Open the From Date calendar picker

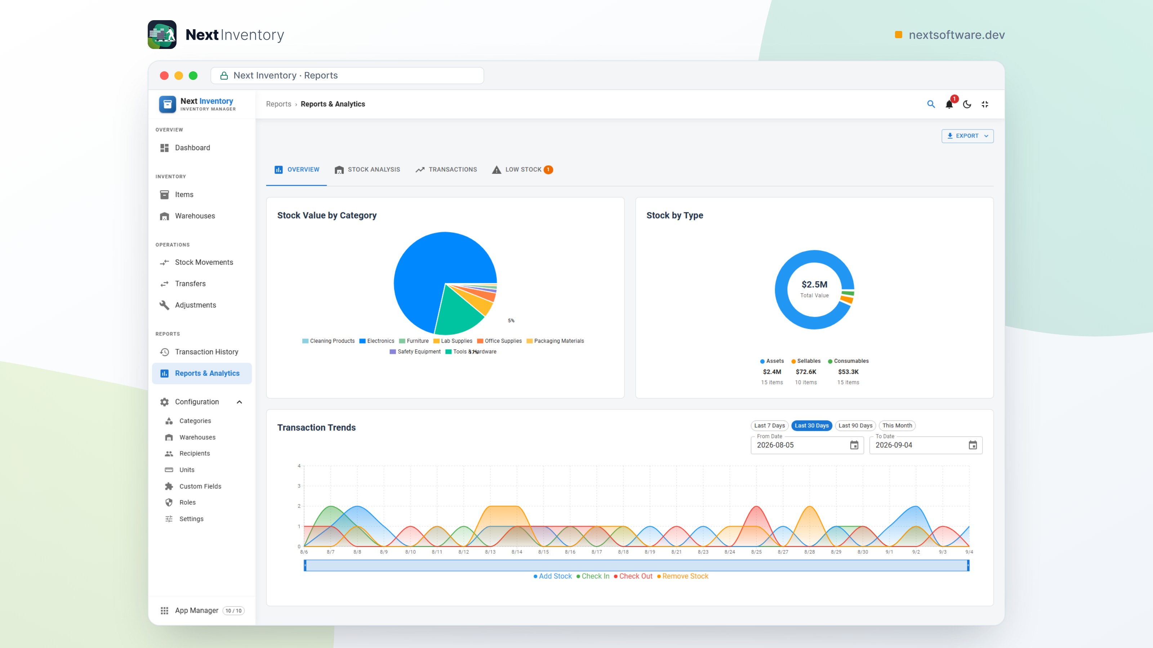(854, 445)
